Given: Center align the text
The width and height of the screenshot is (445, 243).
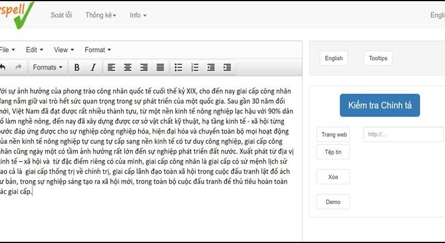Looking at the screenshot, I should pyautogui.click(x=127, y=68).
